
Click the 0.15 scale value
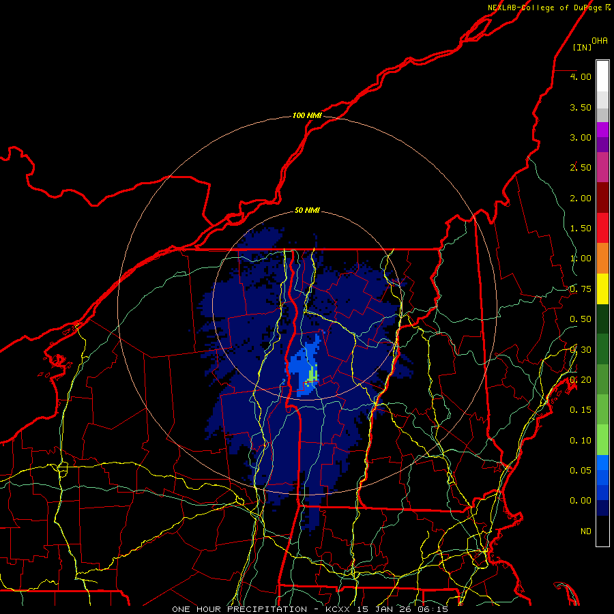coord(581,410)
